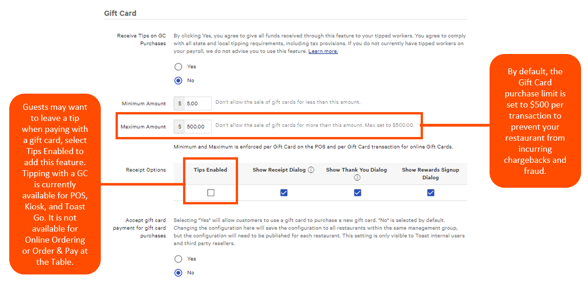
Task: Open the Learn more link
Action: [x=323, y=51]
